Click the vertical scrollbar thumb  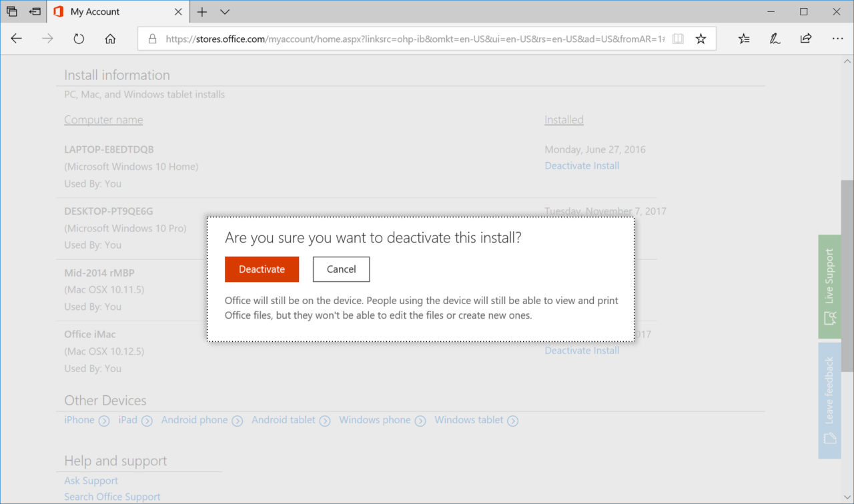847,275
